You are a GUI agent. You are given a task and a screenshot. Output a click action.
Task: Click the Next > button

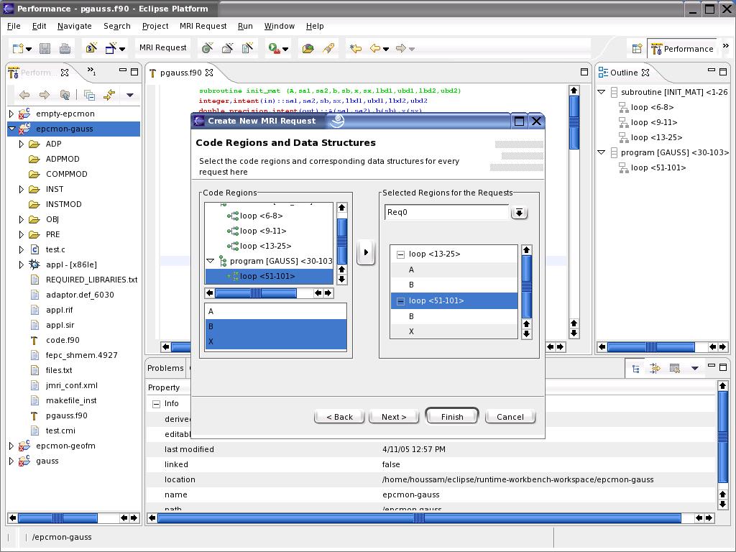tap(394, 417)
